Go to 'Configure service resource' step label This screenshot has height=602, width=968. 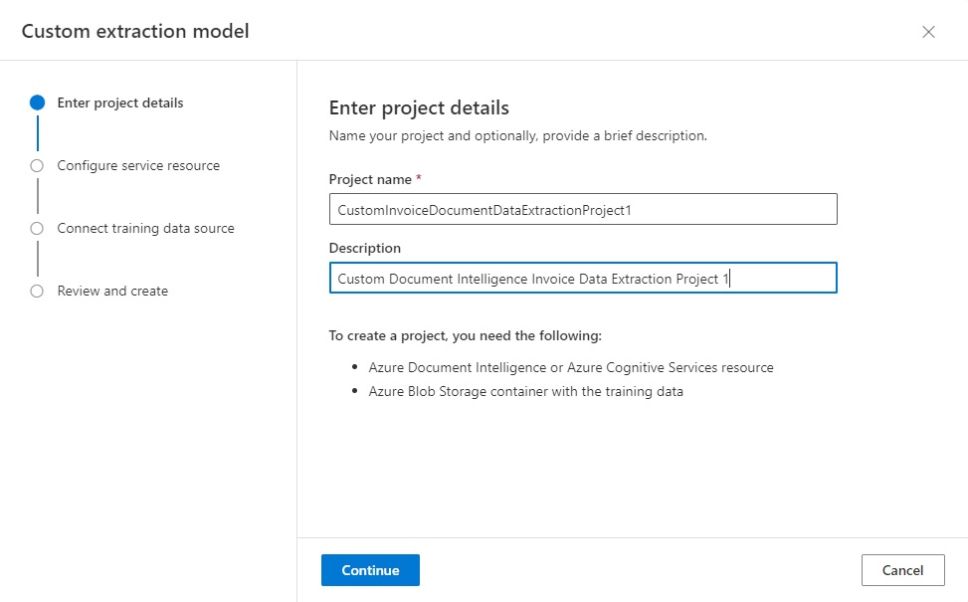point(138,165)
